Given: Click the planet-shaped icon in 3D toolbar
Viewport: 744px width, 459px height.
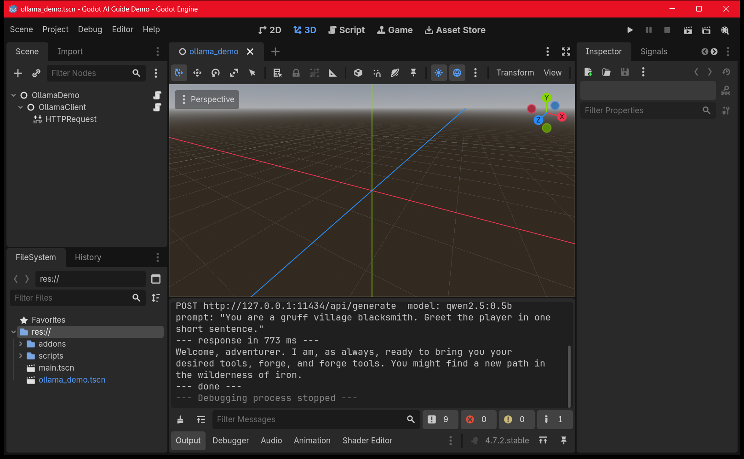Looking at the screenshot, I should coord(395,73).
